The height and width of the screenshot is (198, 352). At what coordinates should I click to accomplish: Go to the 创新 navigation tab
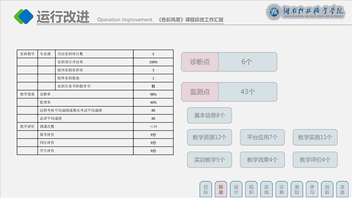point(327,189)
